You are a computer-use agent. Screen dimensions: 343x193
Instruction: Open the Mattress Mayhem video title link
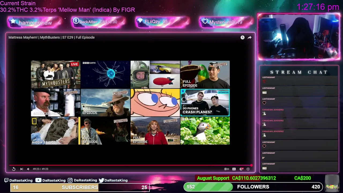coord(51,37)
